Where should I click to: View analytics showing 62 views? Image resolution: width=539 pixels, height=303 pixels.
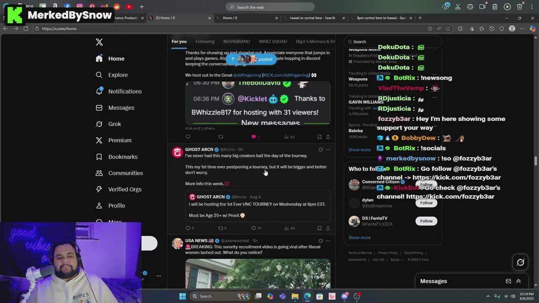tap(289, 137)
